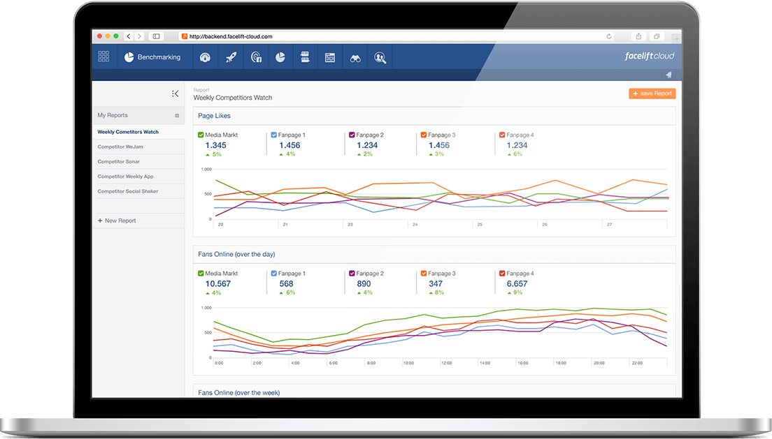Image resolution: width=772 pixels, height=439 pixels.
Task: Open the Facebook fingerprint icon module
Action: pyautogui.click(x=256, y=57)
